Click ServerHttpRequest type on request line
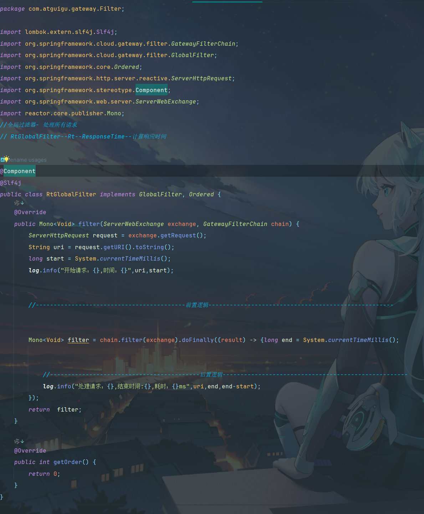 [x=59, y=236]
